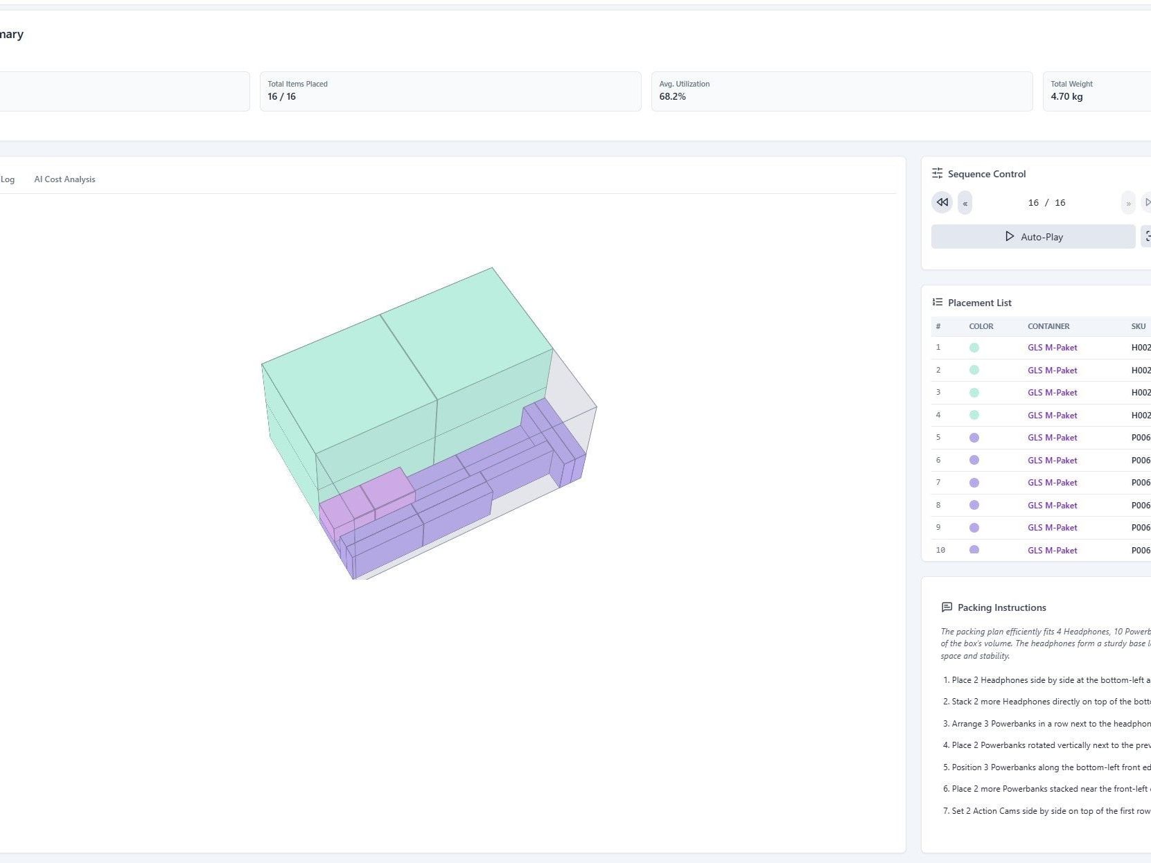Click GLS M-Paket link in row 5
1151x863 pixels.
tap(1052, 438)
